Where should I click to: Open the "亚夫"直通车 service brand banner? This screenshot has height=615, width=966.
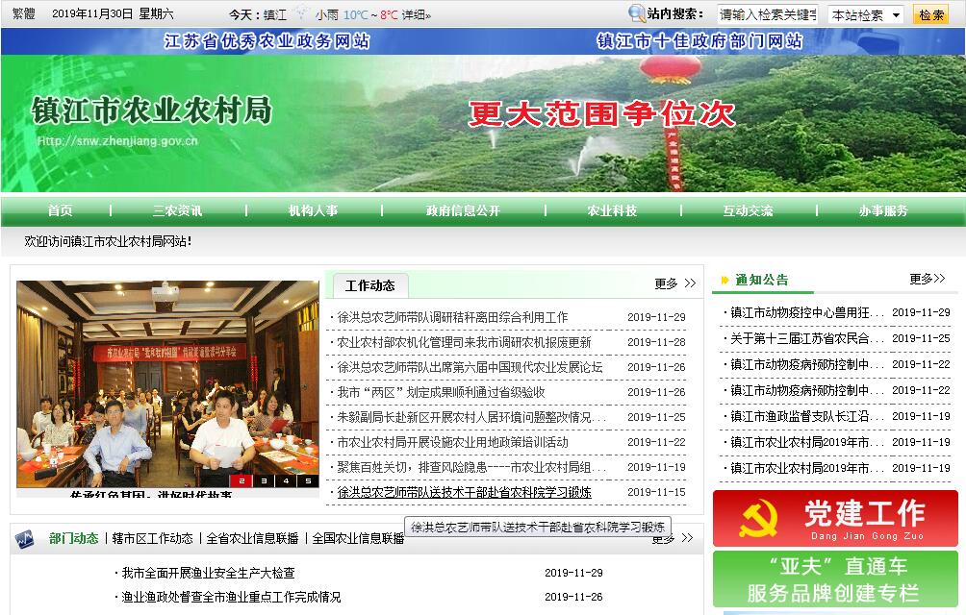pyautogui.click(x=835, y=578)
